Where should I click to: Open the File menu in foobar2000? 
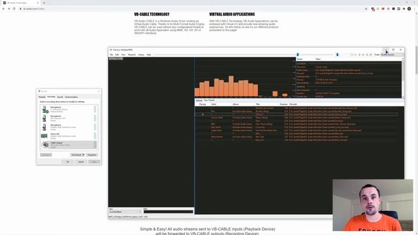112,55
